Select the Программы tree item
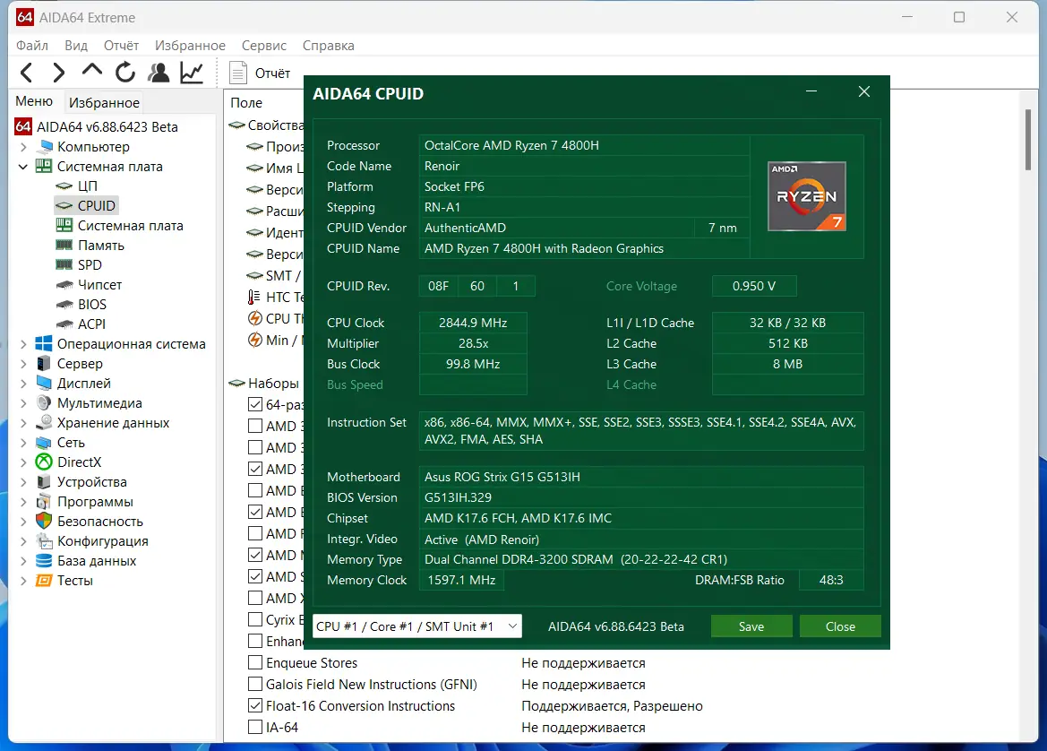 tap(95, 502)
